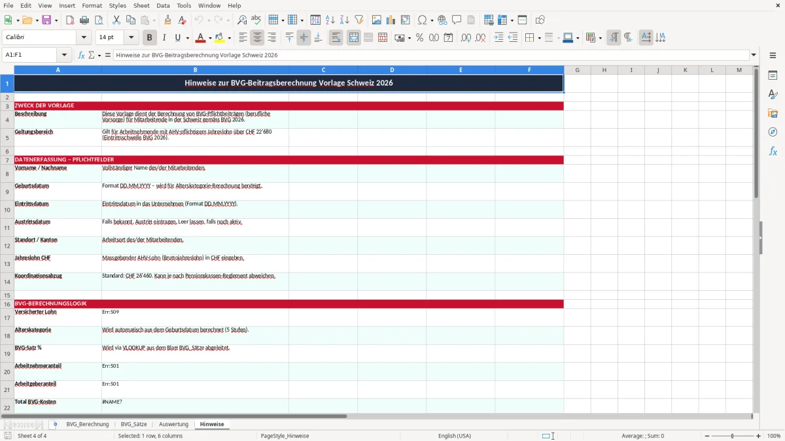Open Print Preview

click(x=98, y=20)
